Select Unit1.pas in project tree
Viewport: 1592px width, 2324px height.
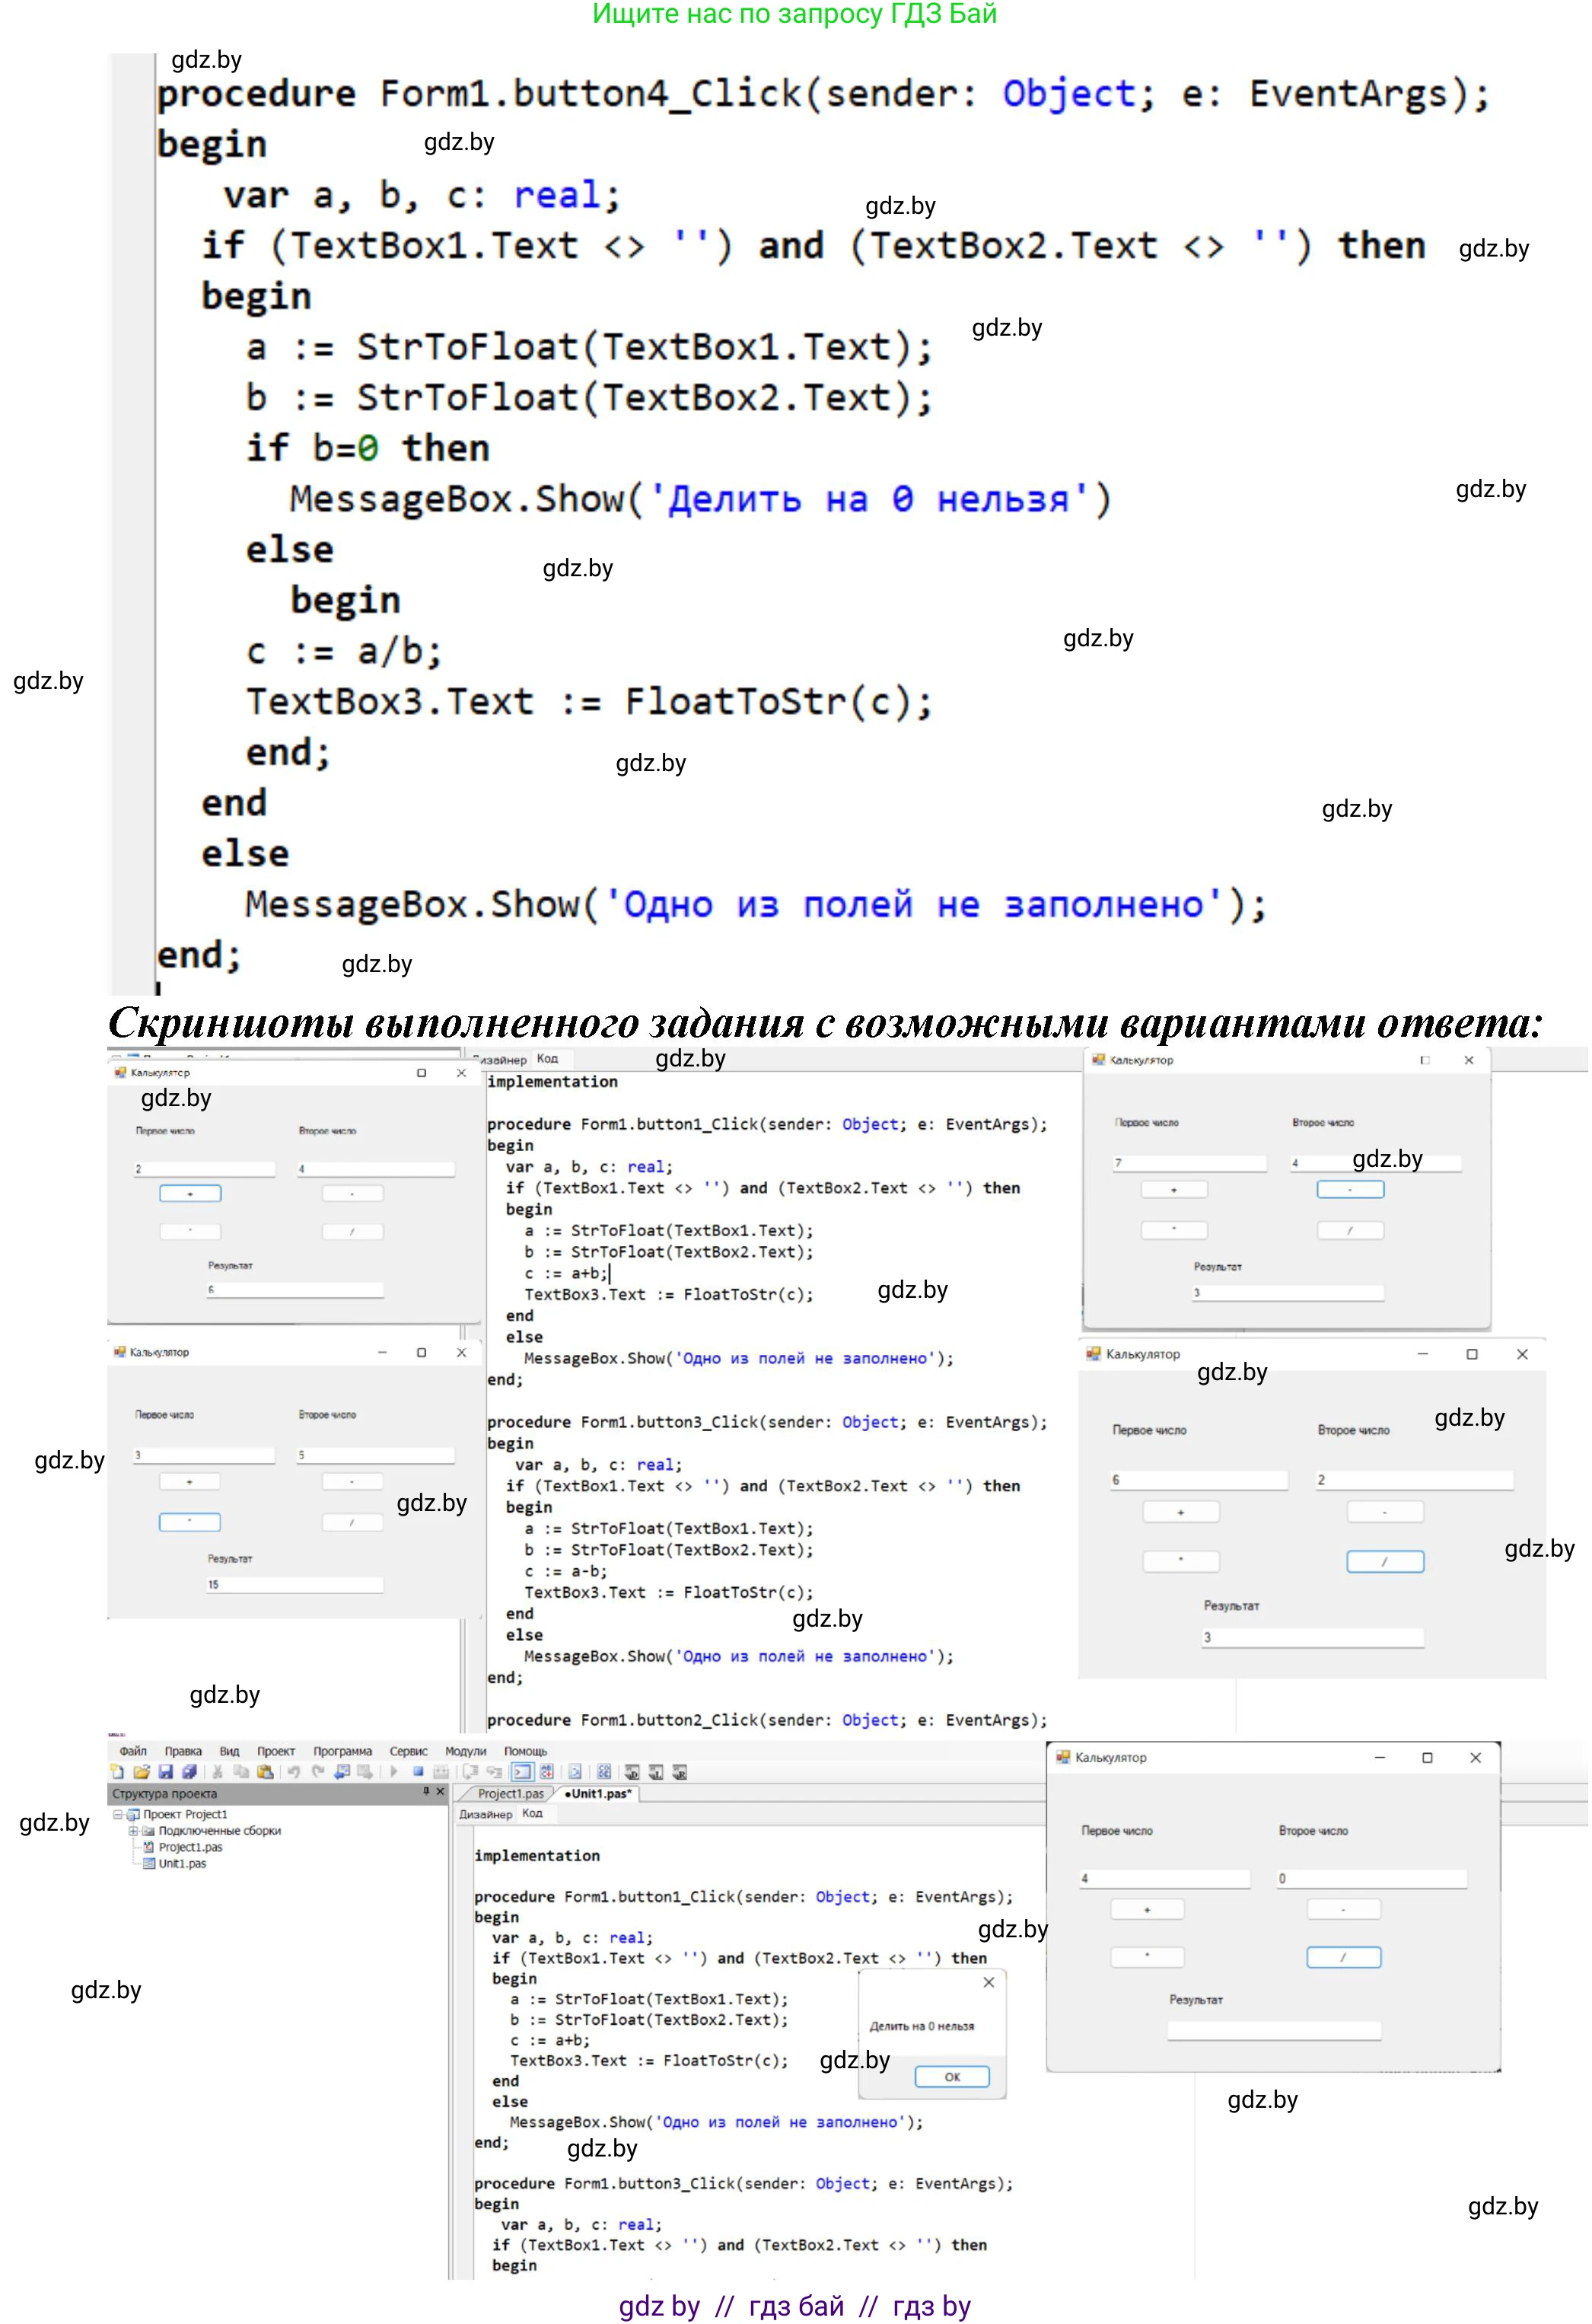pos(182,1864)
